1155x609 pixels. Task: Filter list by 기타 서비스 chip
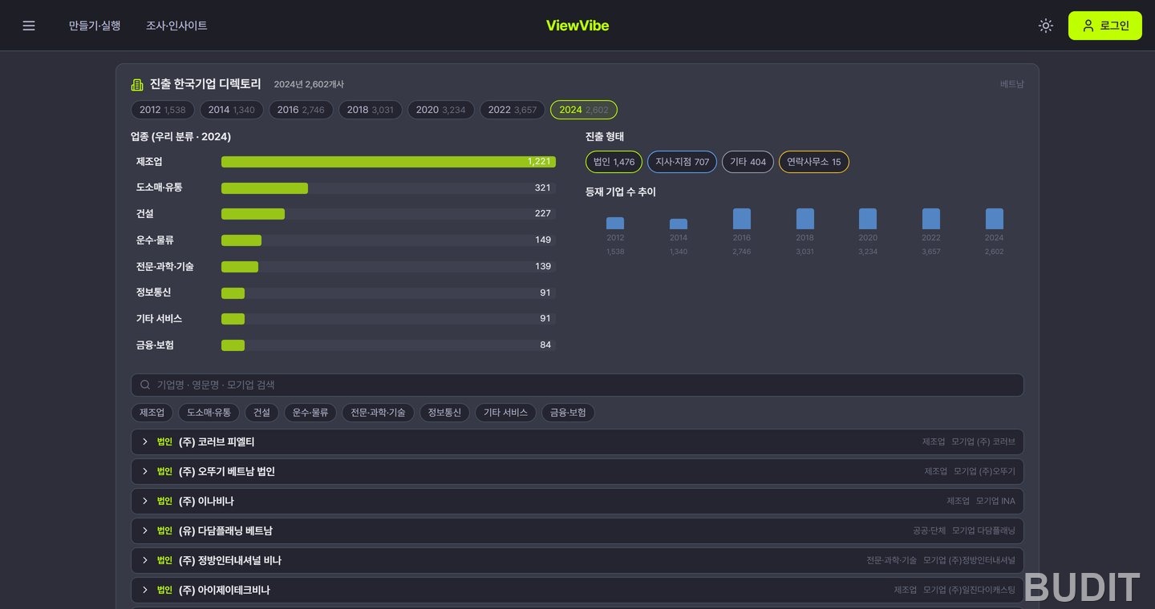coord(505,413)
